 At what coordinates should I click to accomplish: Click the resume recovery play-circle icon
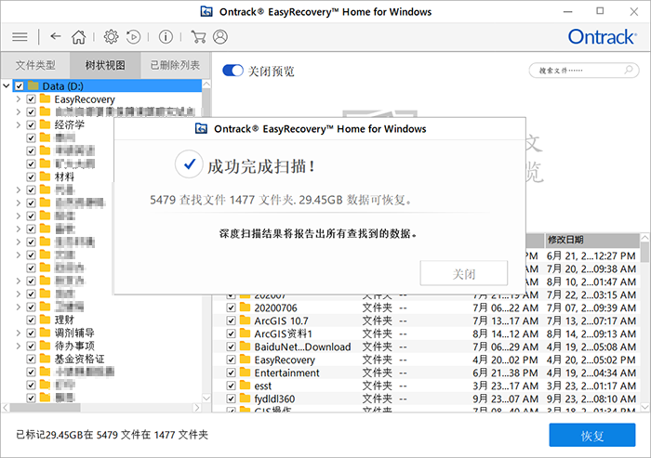[x=133, y=37]
